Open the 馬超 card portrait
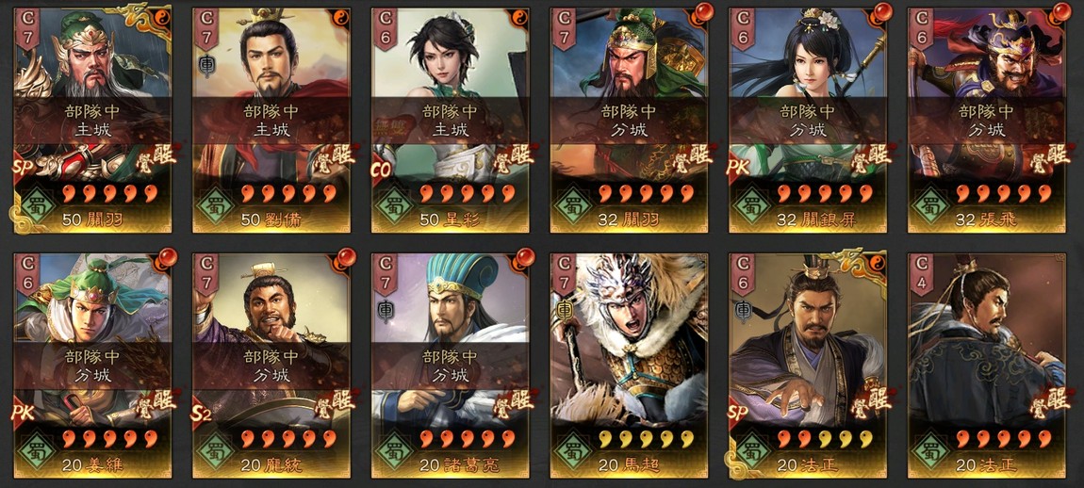 [629, 365]
